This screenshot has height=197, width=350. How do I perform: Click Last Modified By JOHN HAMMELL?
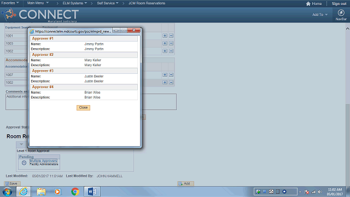point(109,176)
